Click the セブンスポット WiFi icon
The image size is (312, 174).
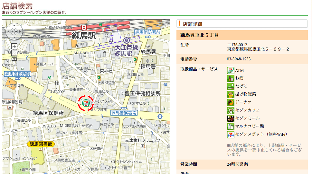click(x=231, y=135)
